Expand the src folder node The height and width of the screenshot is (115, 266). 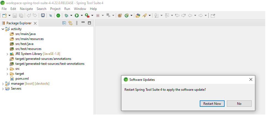[x=7, y=69]
